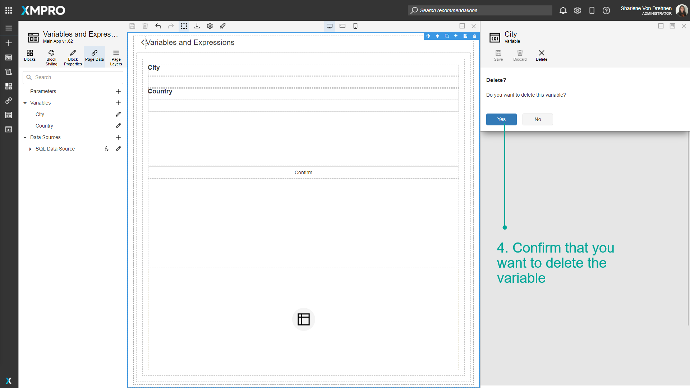
Task: Enable desktop preview mode
Action: tap(329, 26)
